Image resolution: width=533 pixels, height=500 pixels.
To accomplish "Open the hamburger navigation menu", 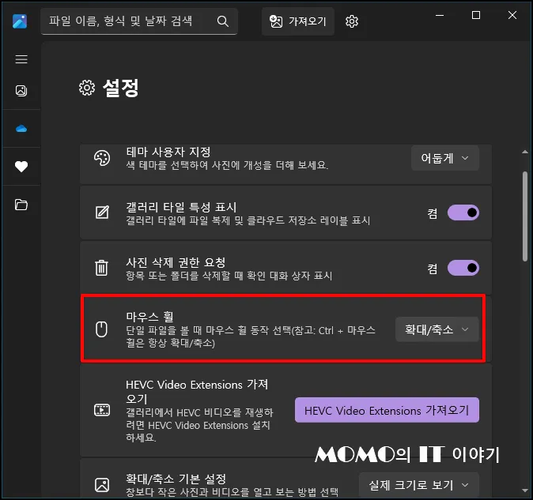I will [21, 59].
